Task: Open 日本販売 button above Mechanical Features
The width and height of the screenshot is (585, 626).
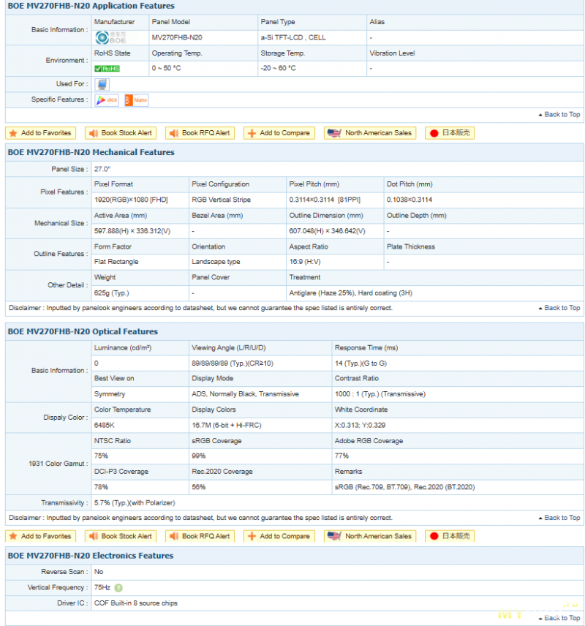Action: (x=450, y=133)
